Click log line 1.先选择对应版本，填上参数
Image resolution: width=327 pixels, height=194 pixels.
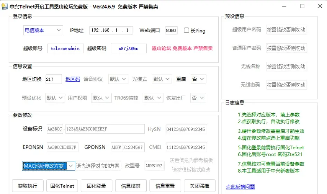(269, 115)
